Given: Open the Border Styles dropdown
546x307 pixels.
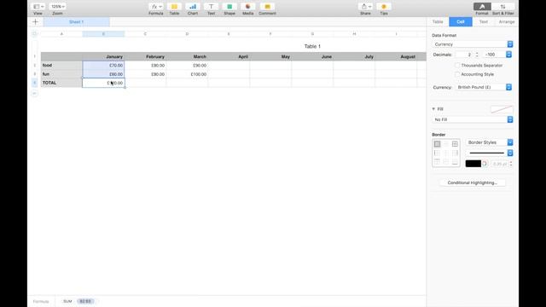Looking at the screenshot, I should click(x=489, y=142).
